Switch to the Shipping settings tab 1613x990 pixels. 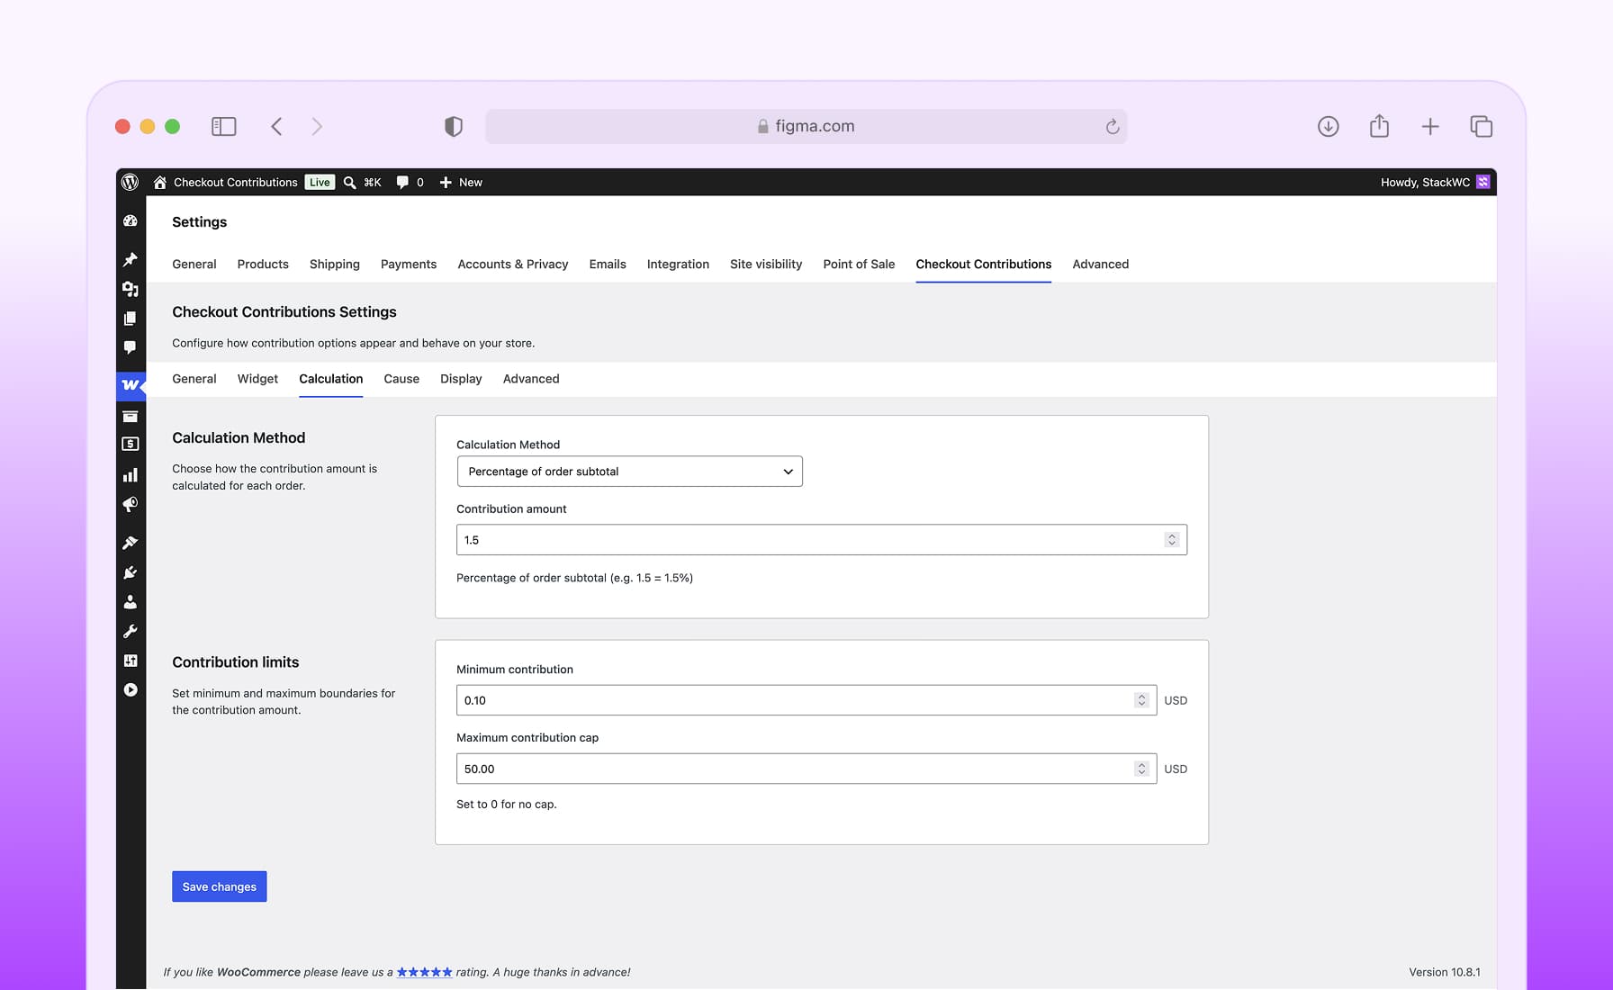click(335, 265)
